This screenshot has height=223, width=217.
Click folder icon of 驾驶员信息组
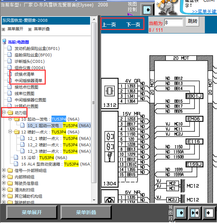click(10, 183)
